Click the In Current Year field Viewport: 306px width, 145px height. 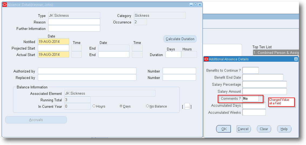78,106
